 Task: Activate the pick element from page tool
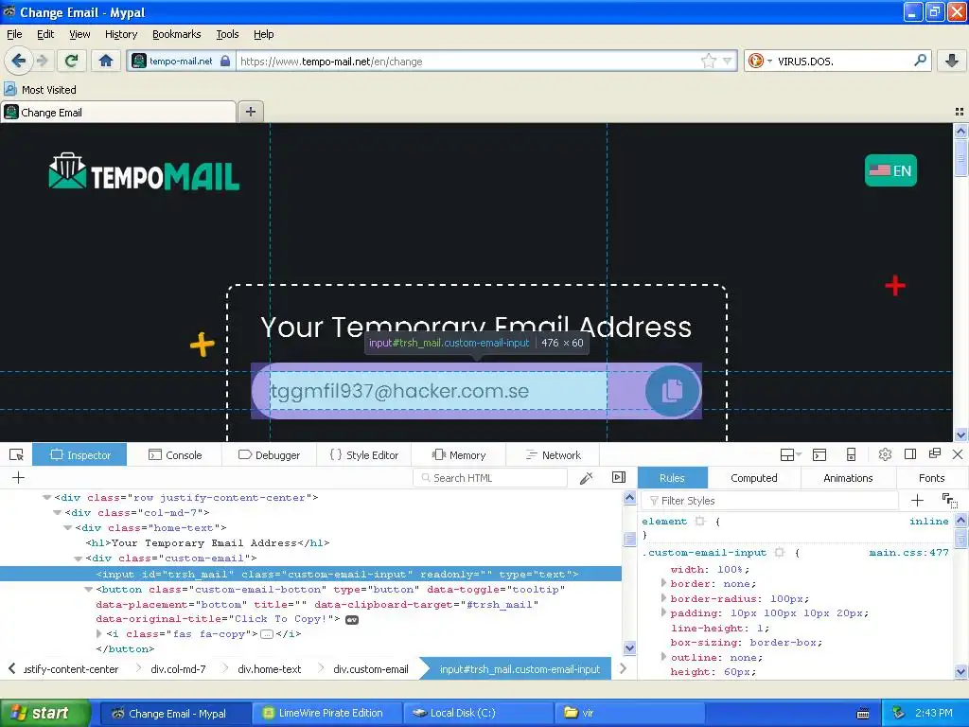pos(17,455)
